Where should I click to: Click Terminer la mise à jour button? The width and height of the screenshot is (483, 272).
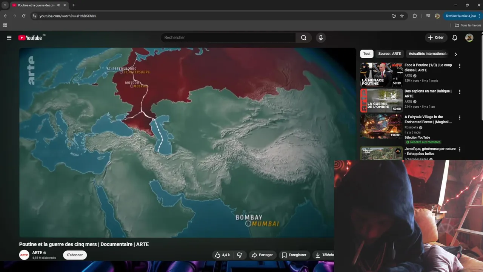463,16
